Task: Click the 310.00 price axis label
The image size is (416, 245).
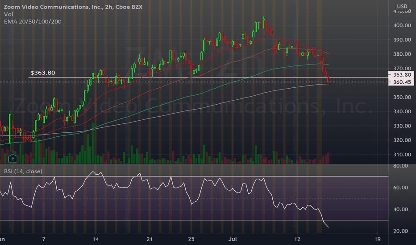Action: 402,155
